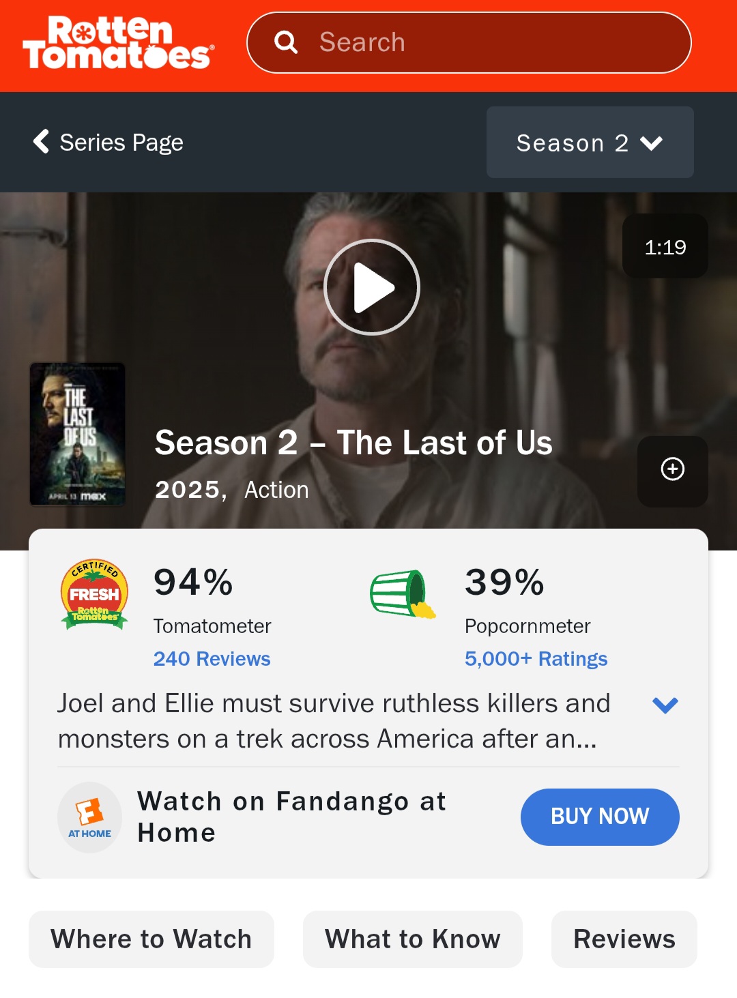Open the 240 Reviews link
Screen dimensions: 737x998
point(212,659)
